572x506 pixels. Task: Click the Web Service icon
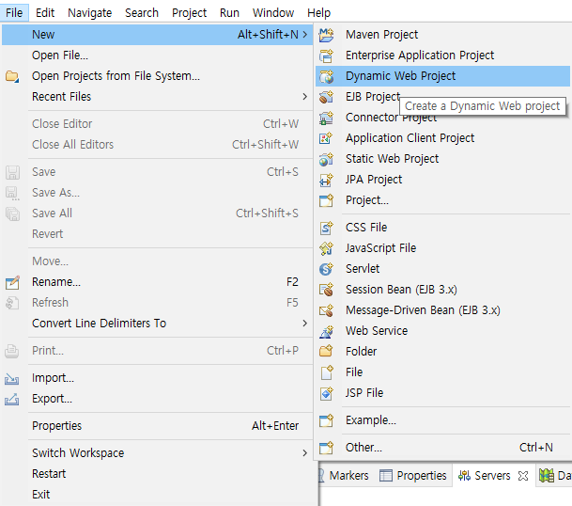[326, 331]
